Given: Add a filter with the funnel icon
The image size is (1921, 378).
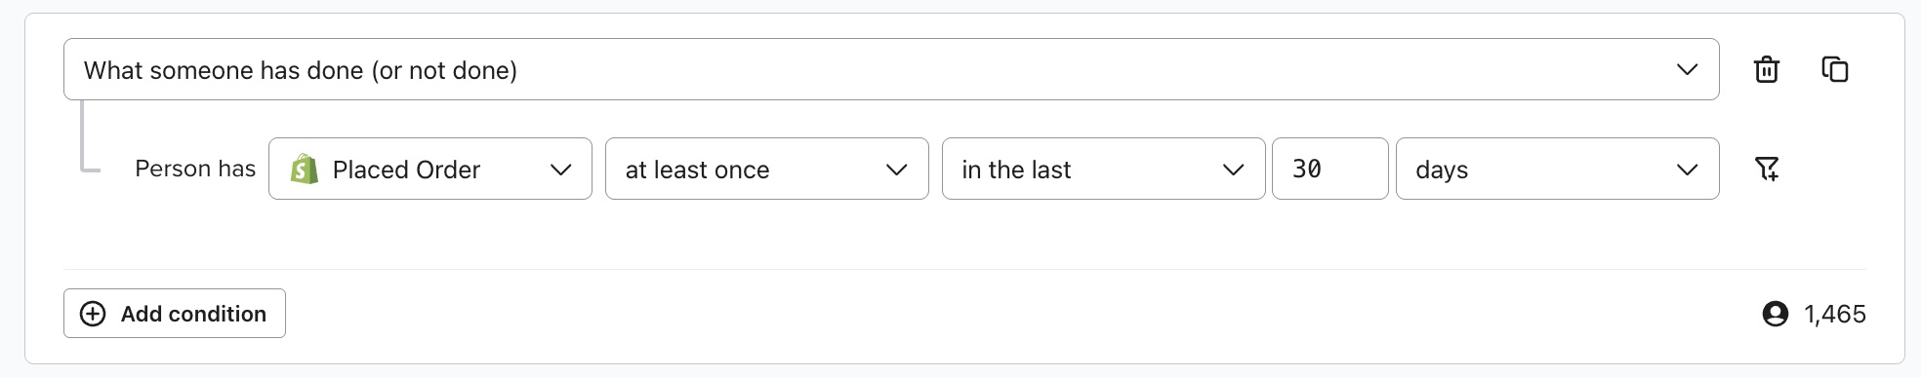Looking at the screenshot, I should pyautogui.click(x=1767, y=169).
